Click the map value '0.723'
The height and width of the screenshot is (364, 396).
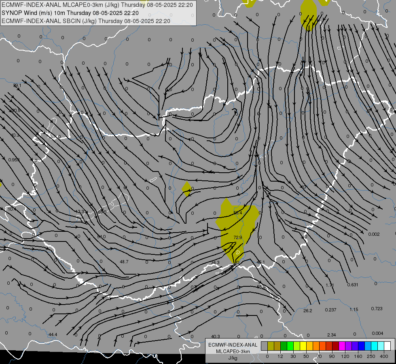[377, 309]
